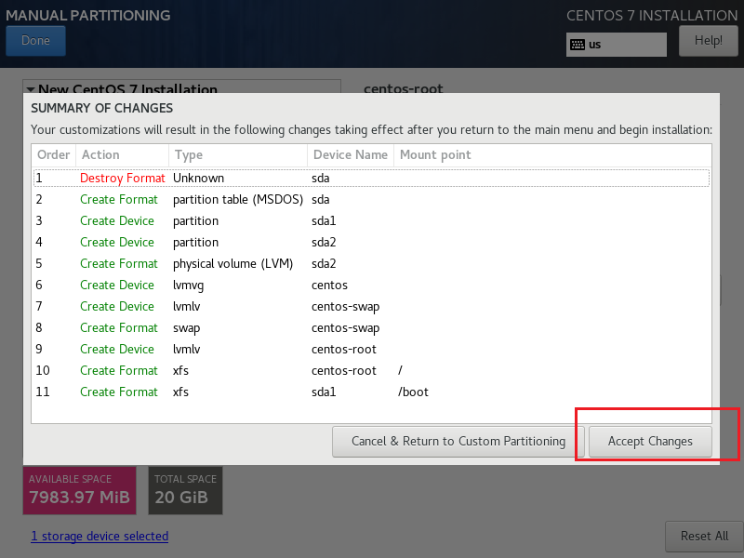
Task: Click the Accept Changes button
Action: 650,442
